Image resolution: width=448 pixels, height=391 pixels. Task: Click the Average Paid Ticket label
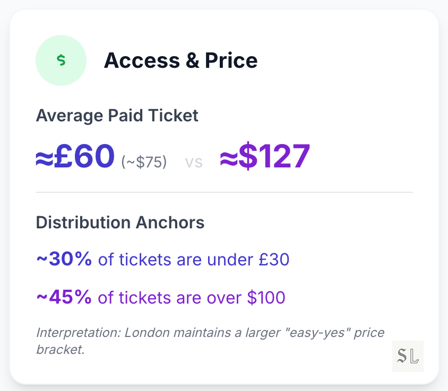tap(117, 115)
